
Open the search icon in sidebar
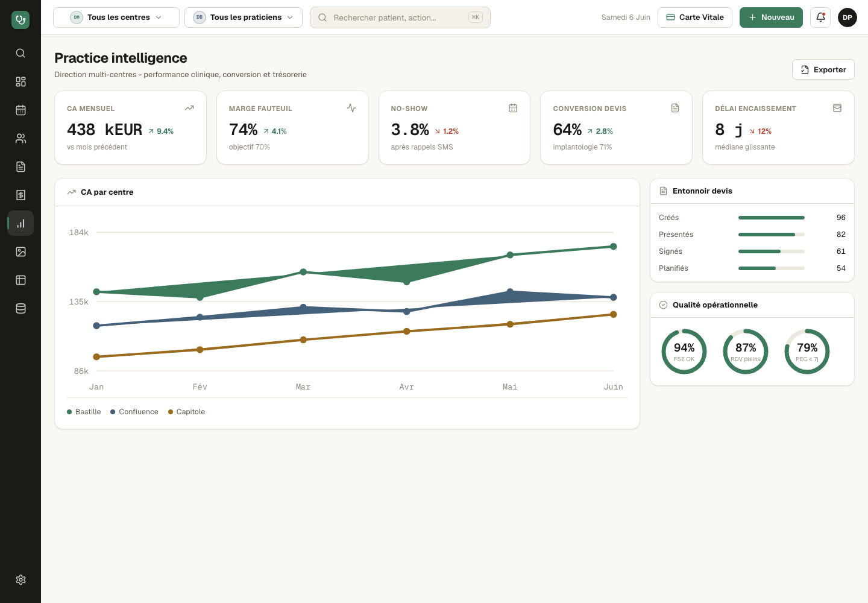coord(20,53)
